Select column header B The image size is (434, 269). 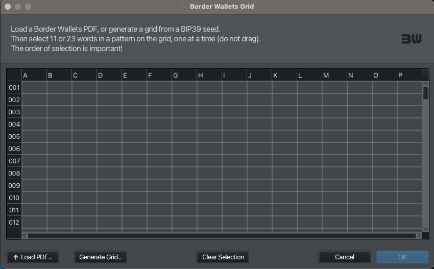(59, 75)
